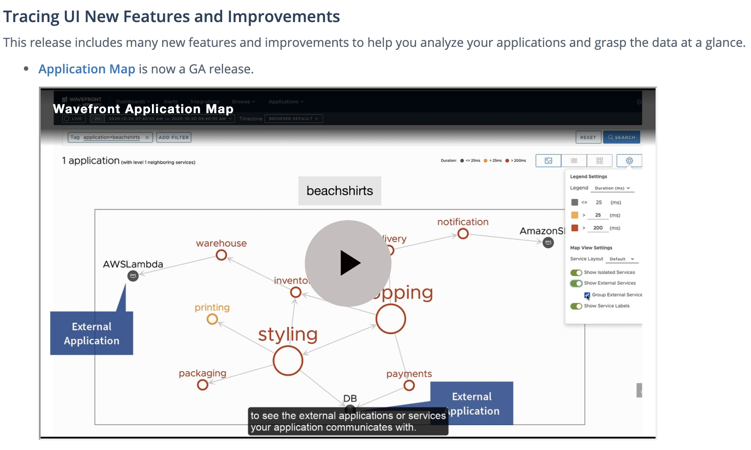Toggle Show External Services switch

click(576, 283)
